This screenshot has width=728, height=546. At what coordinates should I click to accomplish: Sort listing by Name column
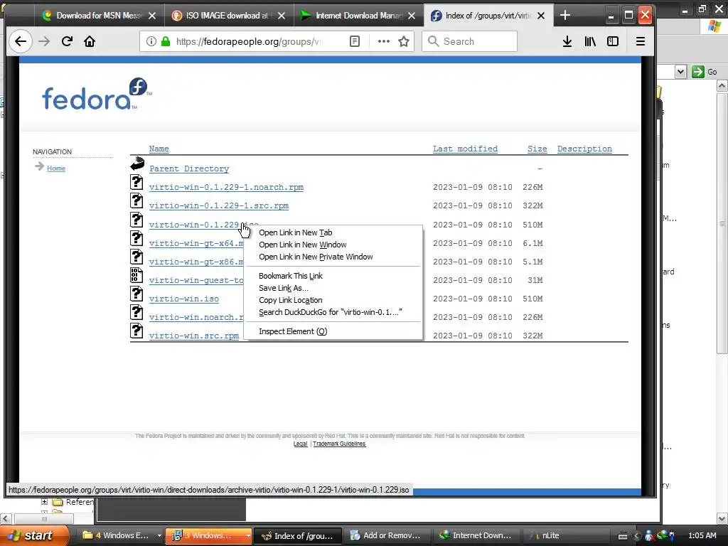[x=159, y=149]
